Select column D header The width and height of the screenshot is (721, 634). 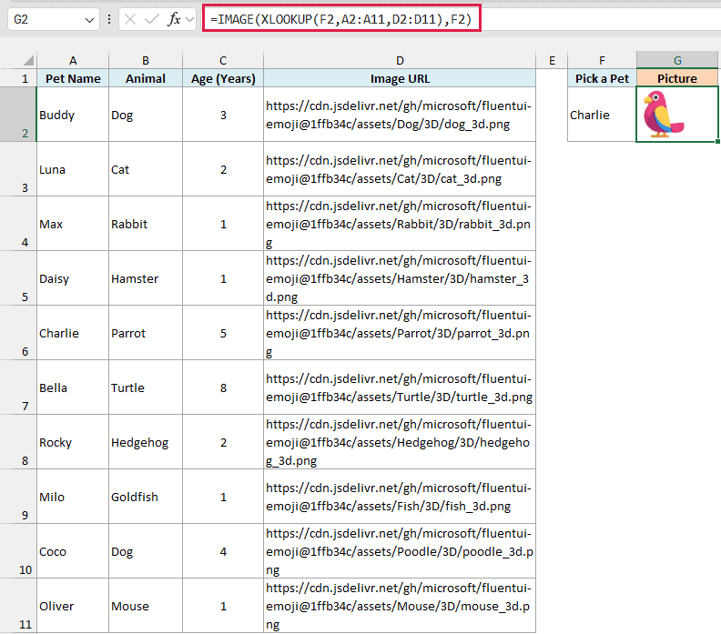point(400,60)
